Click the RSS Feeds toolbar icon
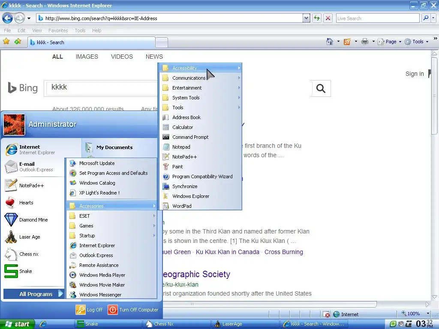 coord(347,42)
